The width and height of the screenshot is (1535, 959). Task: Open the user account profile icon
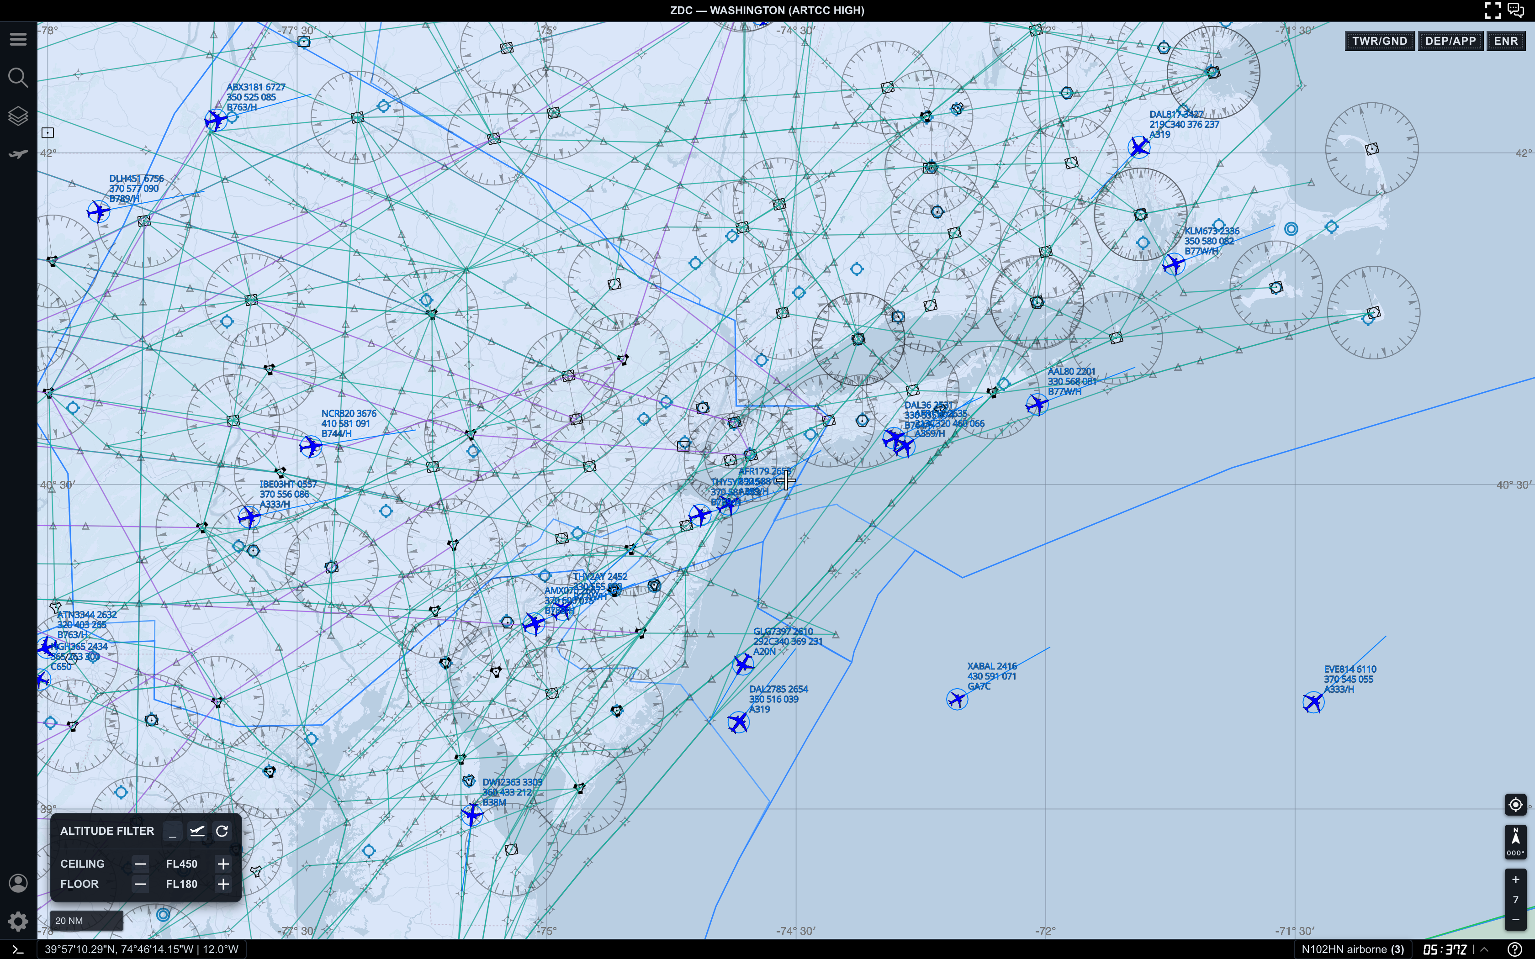[18, 883]
